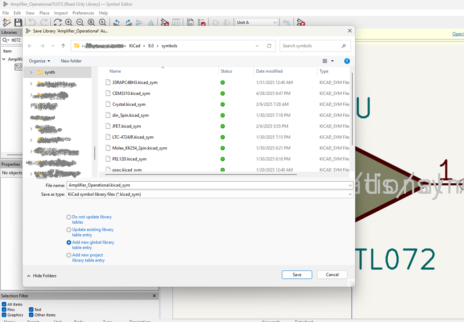Select JFET.kicad_sym file
Screen dimensions: 464x322
(126, 126)
